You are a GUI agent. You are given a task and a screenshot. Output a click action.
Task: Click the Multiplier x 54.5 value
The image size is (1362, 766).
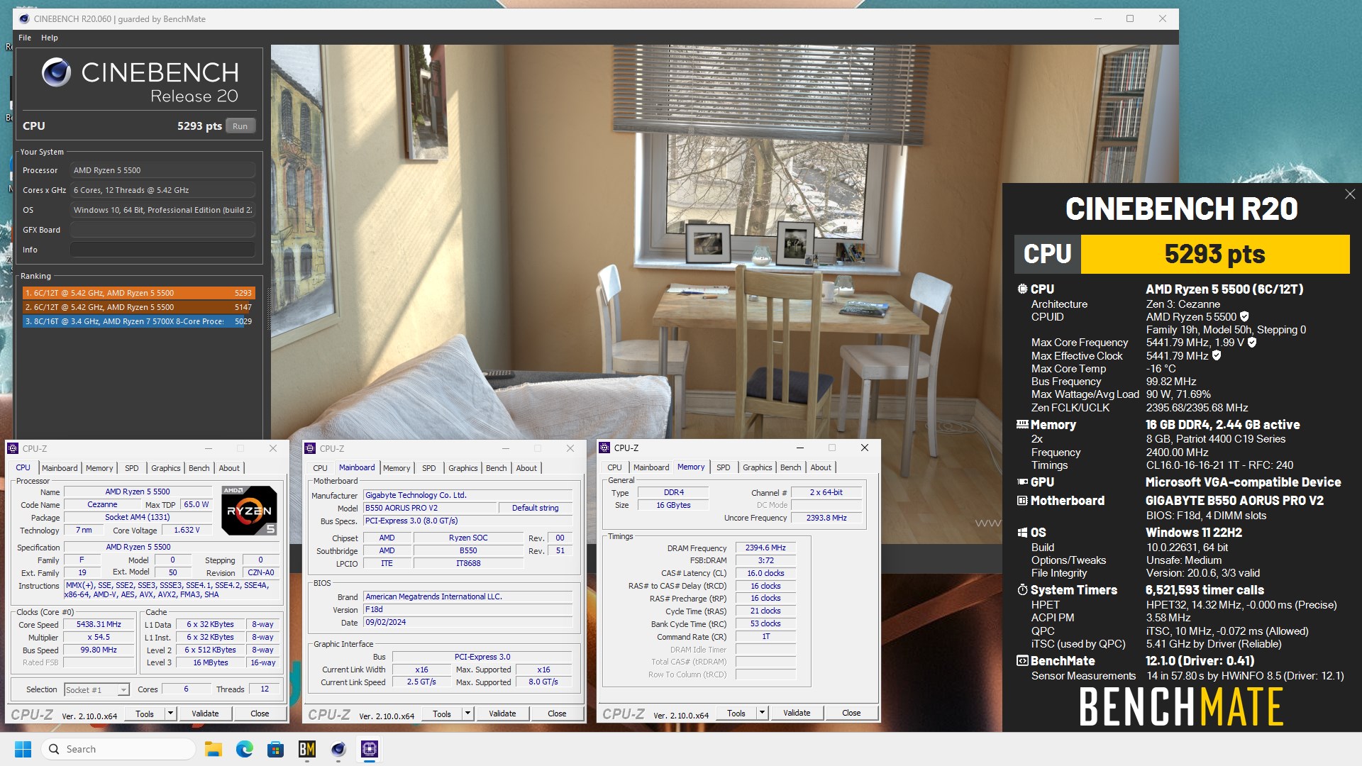point(99,637)
